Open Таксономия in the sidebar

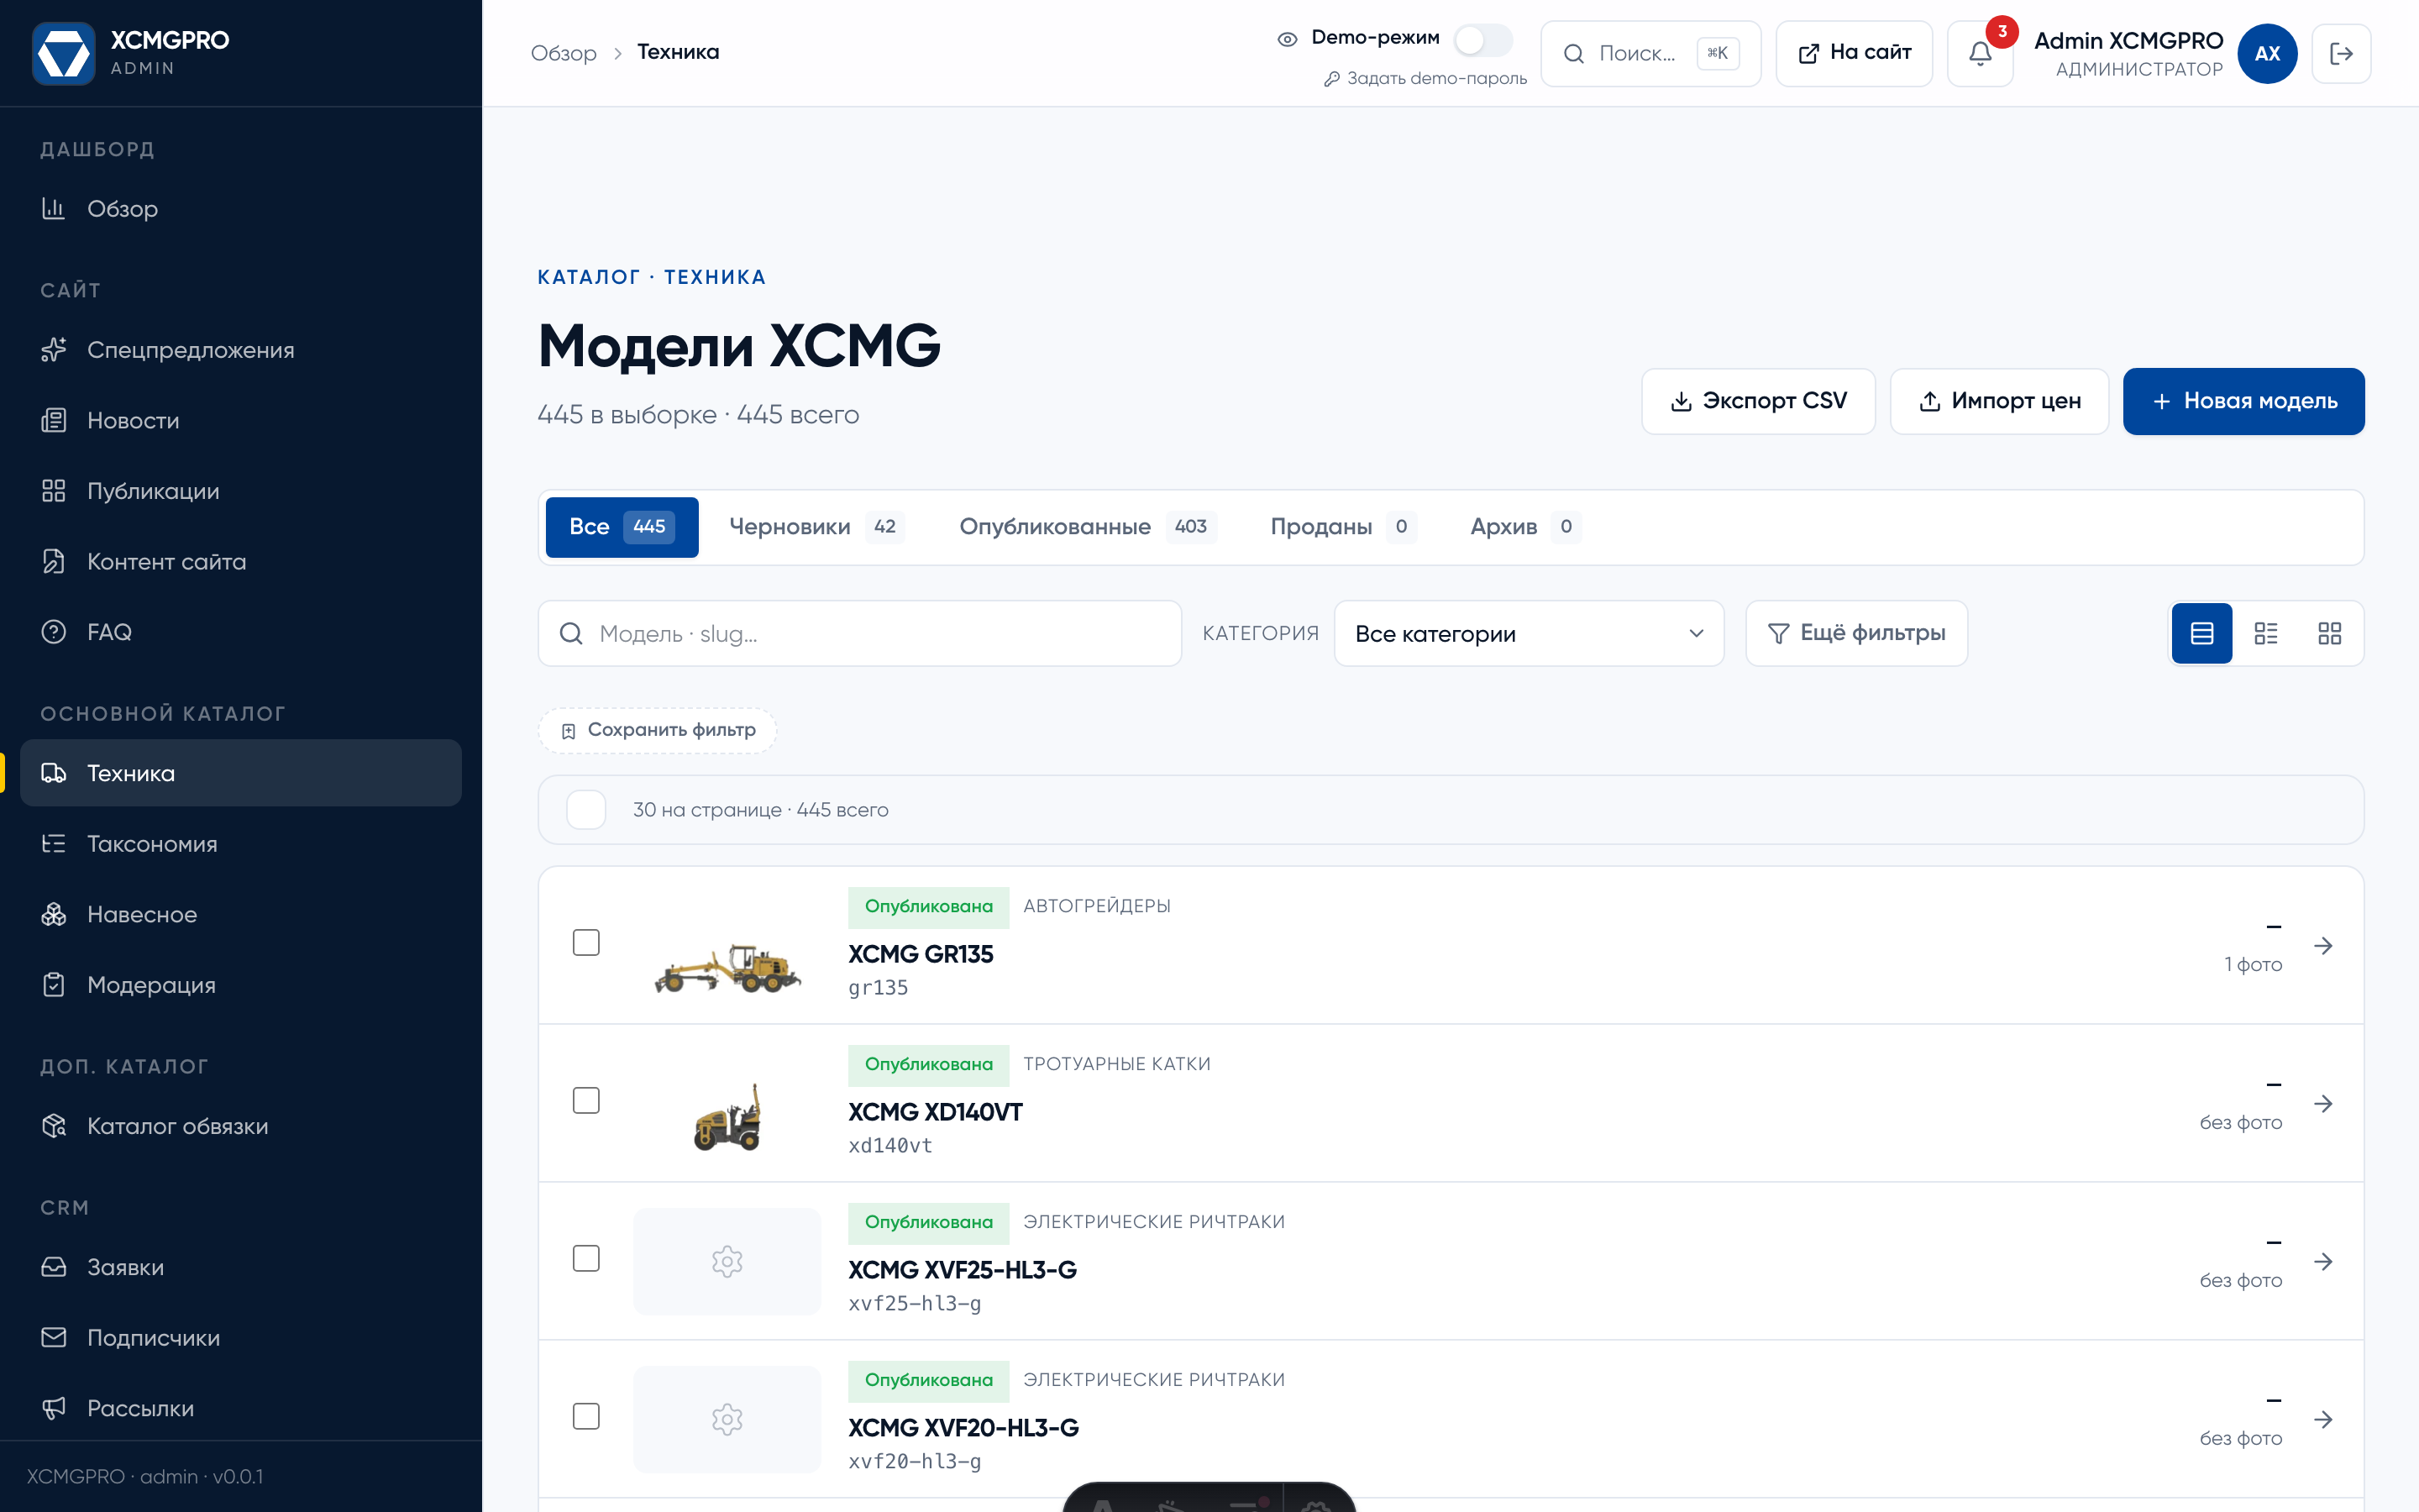coord(241,844)
